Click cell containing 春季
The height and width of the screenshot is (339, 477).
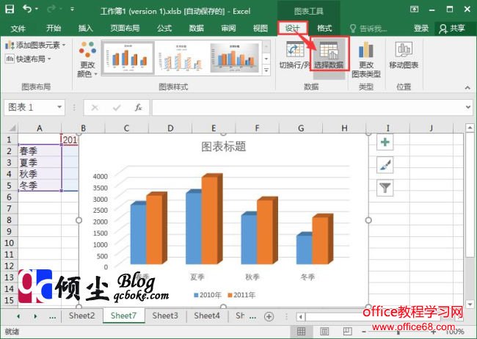pos(40,151)
